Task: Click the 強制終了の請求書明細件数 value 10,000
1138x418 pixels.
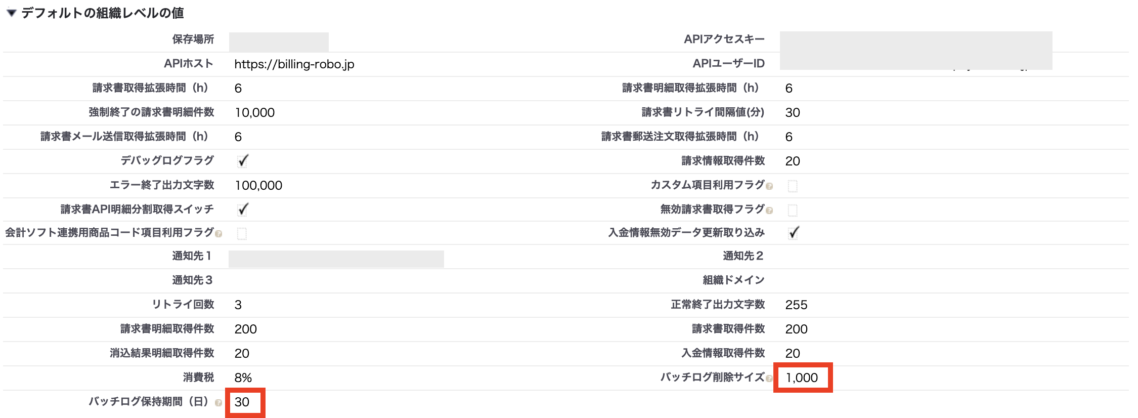Action: (x=254, y=112)
